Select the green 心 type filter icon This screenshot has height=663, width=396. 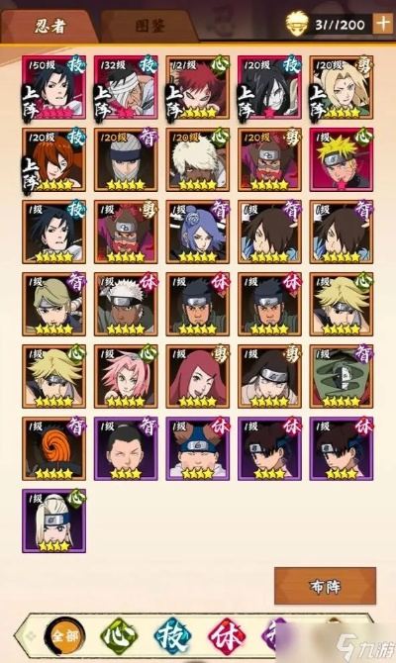click(x=119, y=634)
